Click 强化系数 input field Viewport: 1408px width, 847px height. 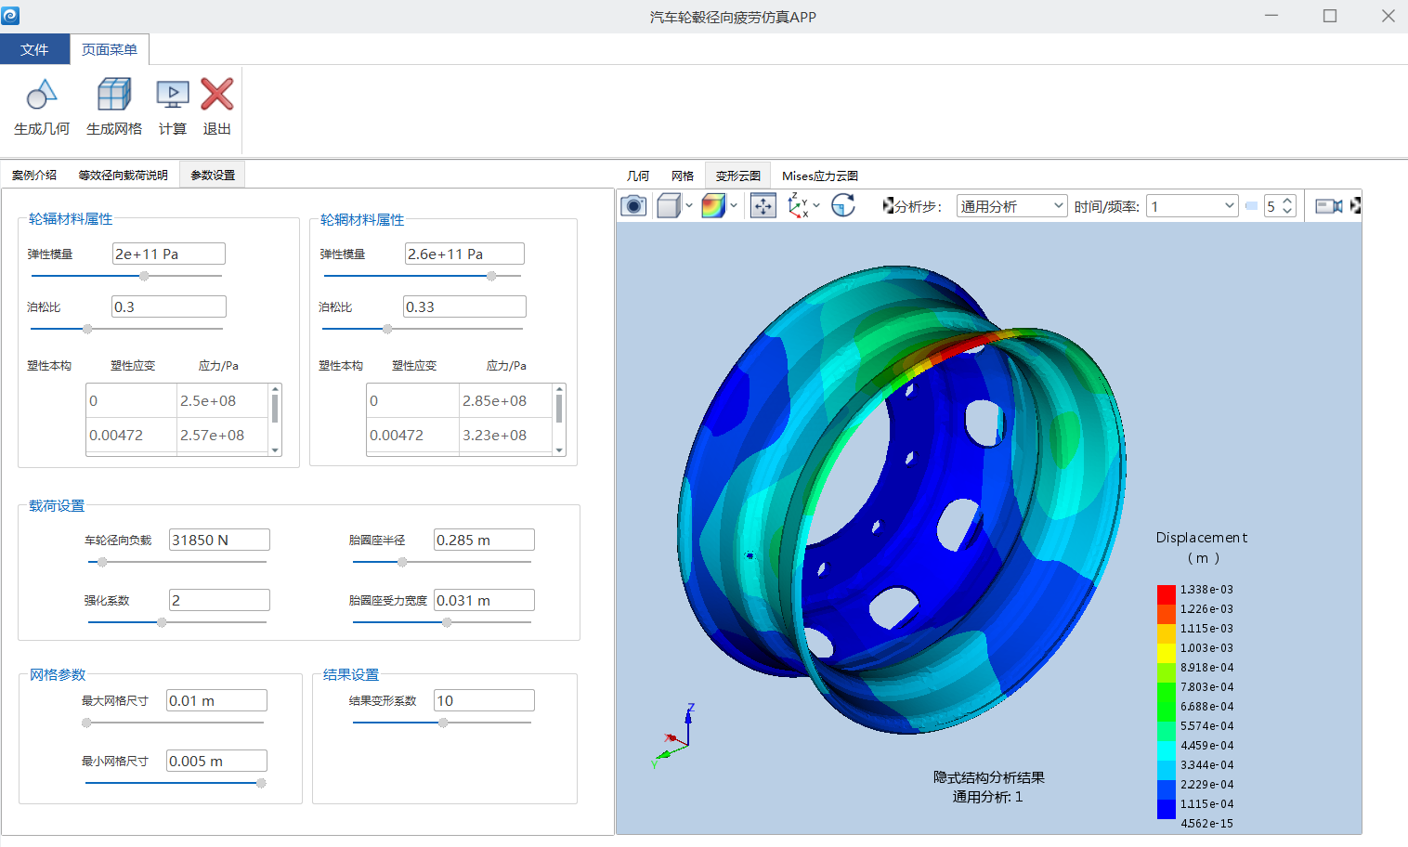coord(219,600)
